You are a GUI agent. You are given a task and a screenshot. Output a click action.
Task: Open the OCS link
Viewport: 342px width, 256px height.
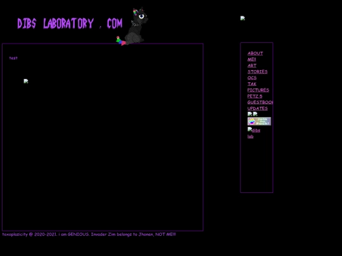click(x=252, y=78)
